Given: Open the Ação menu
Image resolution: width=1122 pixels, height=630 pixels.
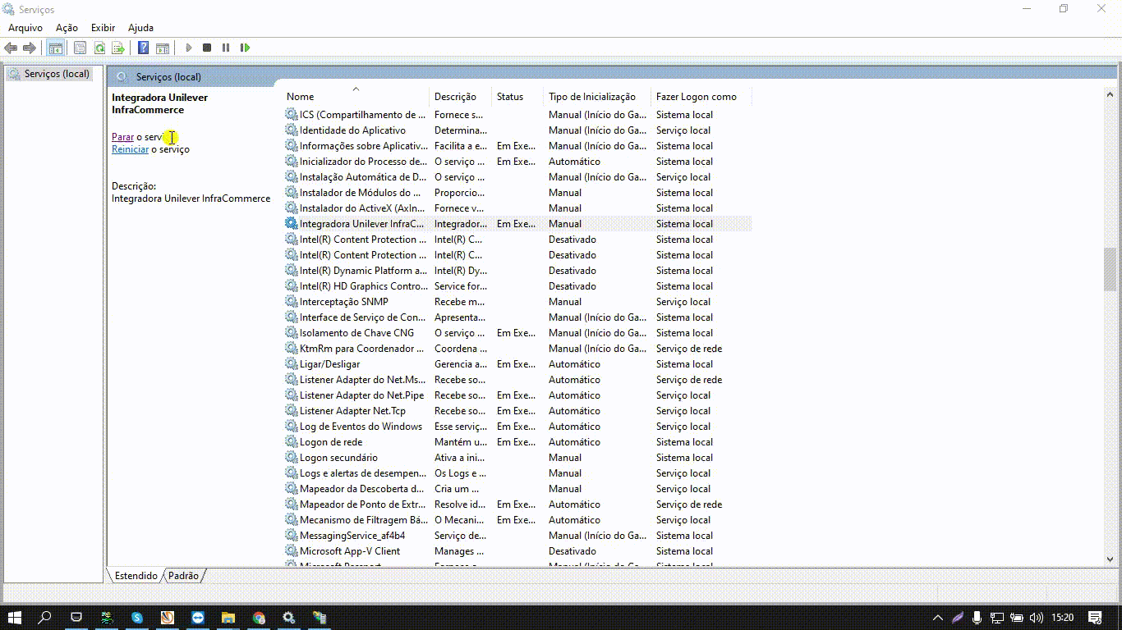Looking at the screenshot, I should pos(67,28).
